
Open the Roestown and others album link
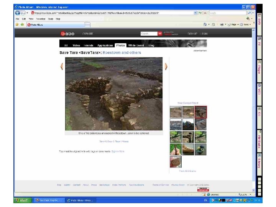pyautogui.click(x=122, y=53)
